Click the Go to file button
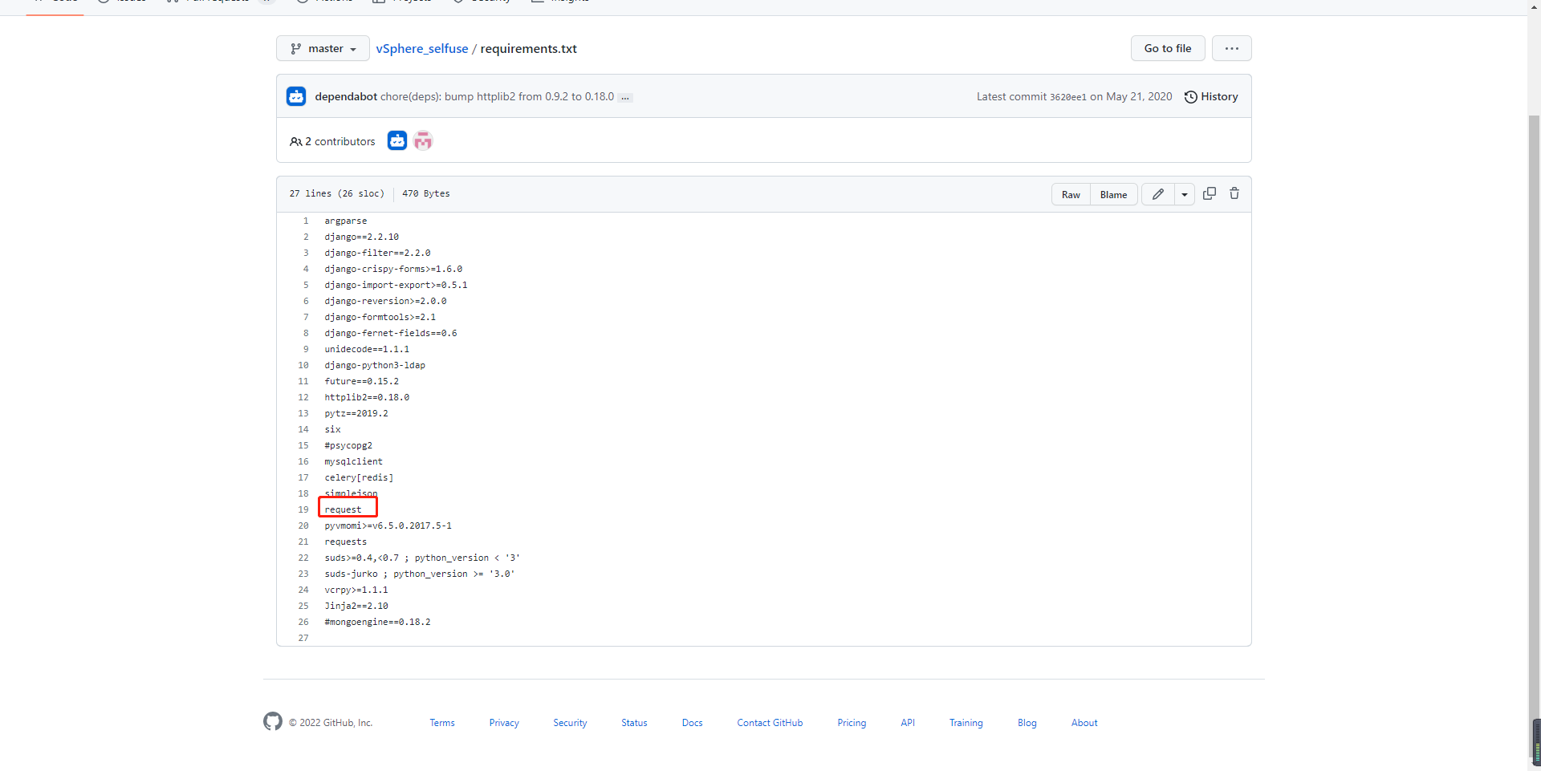Image resolution: width=1541 pixels, height=771 pixels. 1168,48
